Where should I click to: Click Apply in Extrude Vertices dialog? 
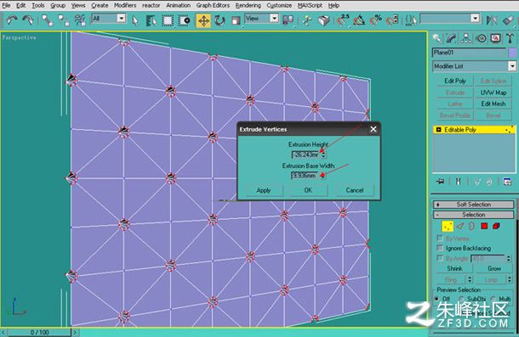click(264, 190)
